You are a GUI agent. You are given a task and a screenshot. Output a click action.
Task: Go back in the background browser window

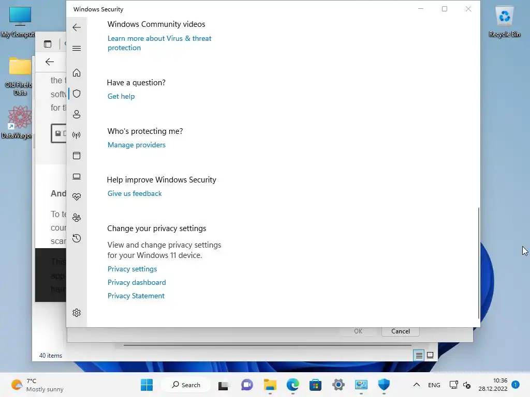[x=50, y=62]
